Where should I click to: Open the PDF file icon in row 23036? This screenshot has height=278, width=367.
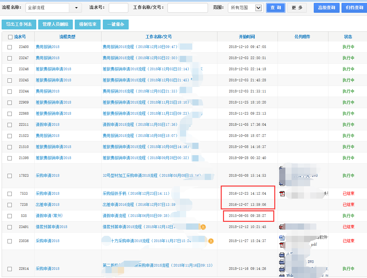(282, 244)
